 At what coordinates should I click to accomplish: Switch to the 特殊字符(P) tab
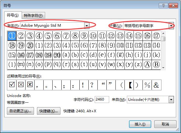click(33, 15)
